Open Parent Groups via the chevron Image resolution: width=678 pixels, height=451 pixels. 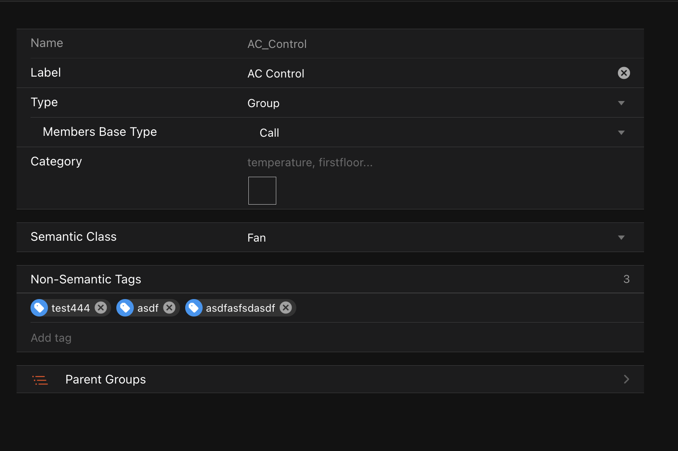point(626,379)
